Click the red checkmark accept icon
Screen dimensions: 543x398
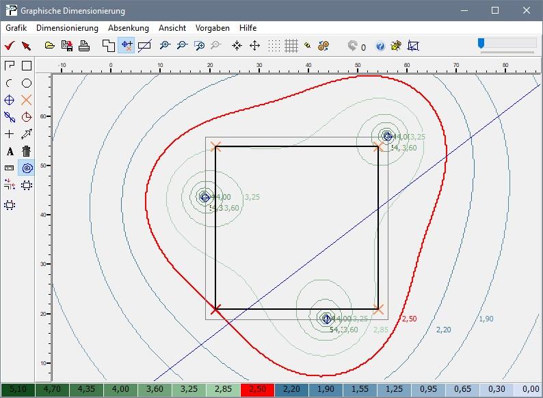click(9, 46)
